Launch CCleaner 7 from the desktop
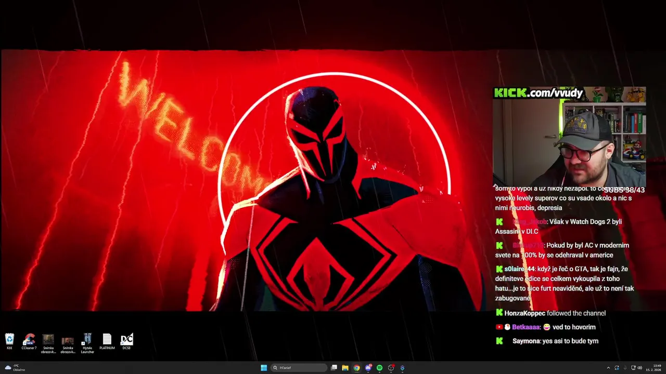Image resolution: width=666 pixels, height=374 pixels. [x=29, y=341]
